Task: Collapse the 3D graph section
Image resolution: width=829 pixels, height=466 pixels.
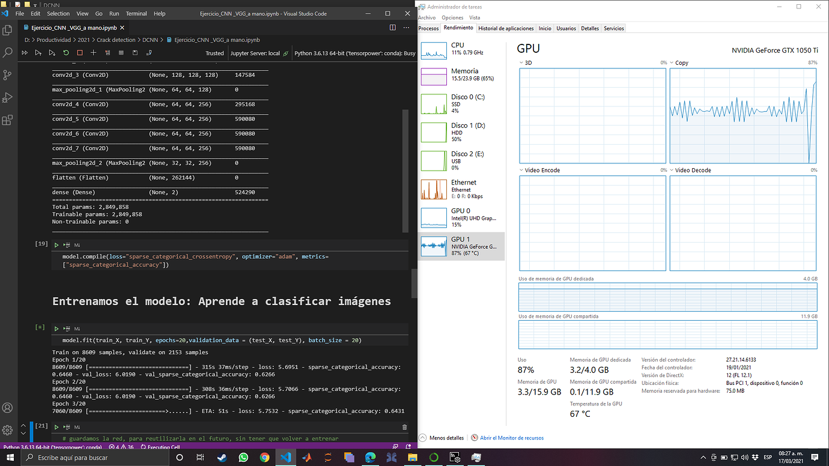Action: point(520,62)
